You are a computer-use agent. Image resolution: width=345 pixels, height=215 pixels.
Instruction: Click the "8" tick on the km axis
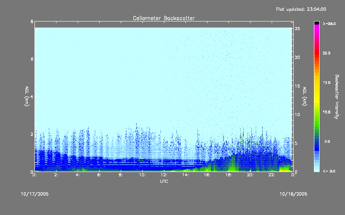click(32, 21)
